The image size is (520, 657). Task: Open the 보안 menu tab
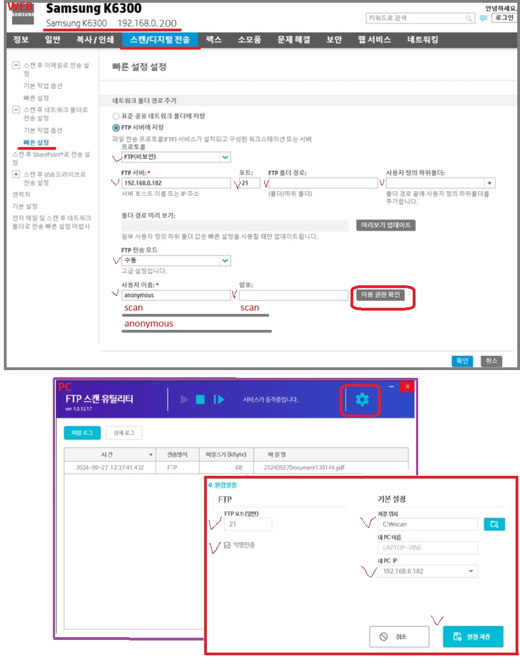(x=334, y=40)
